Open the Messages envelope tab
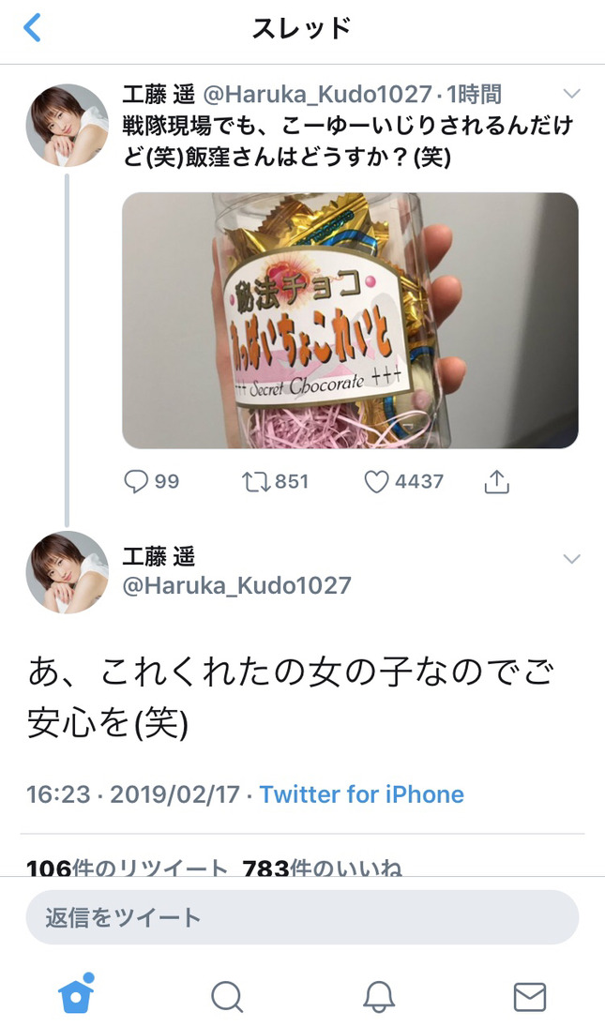Image resolution: width=605 pixels, height=1027 pixels. pyautogui.click(x=529, y=997)
